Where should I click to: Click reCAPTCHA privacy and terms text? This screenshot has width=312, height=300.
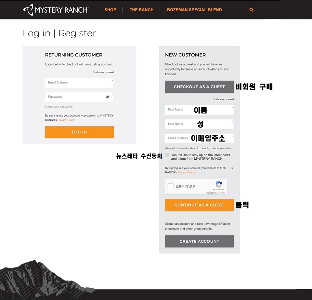(215, 193)
